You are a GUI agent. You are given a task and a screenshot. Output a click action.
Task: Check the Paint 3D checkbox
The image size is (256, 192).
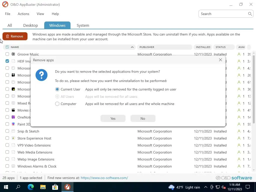coord(7,124)
